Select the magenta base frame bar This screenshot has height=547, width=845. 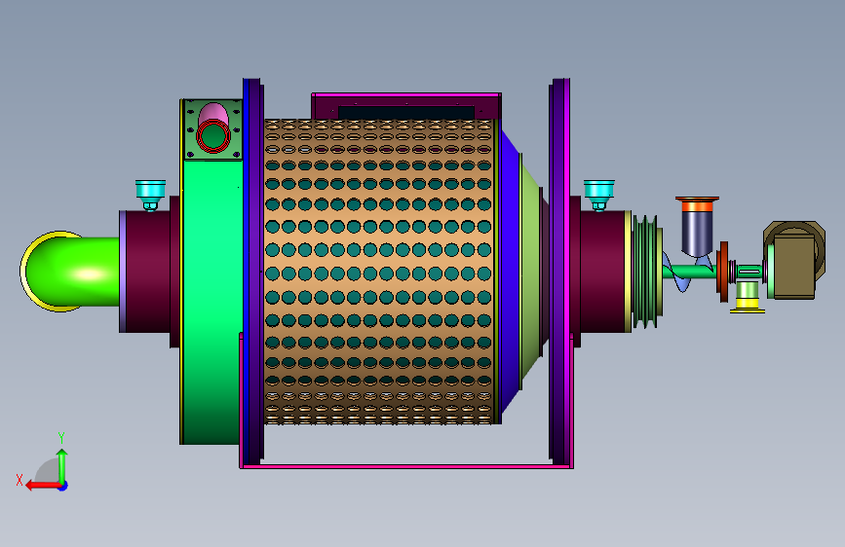pos(406,466)
